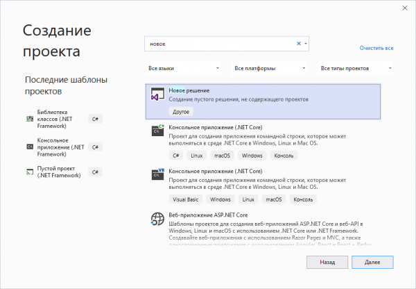
Task: Click in the template search field
Action: pos(218,43)
